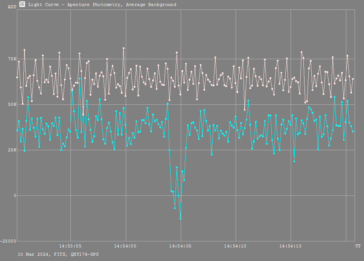Click the '14:53:55' time axis label
Screen dimensions: 364x261
tap(70, 246)
